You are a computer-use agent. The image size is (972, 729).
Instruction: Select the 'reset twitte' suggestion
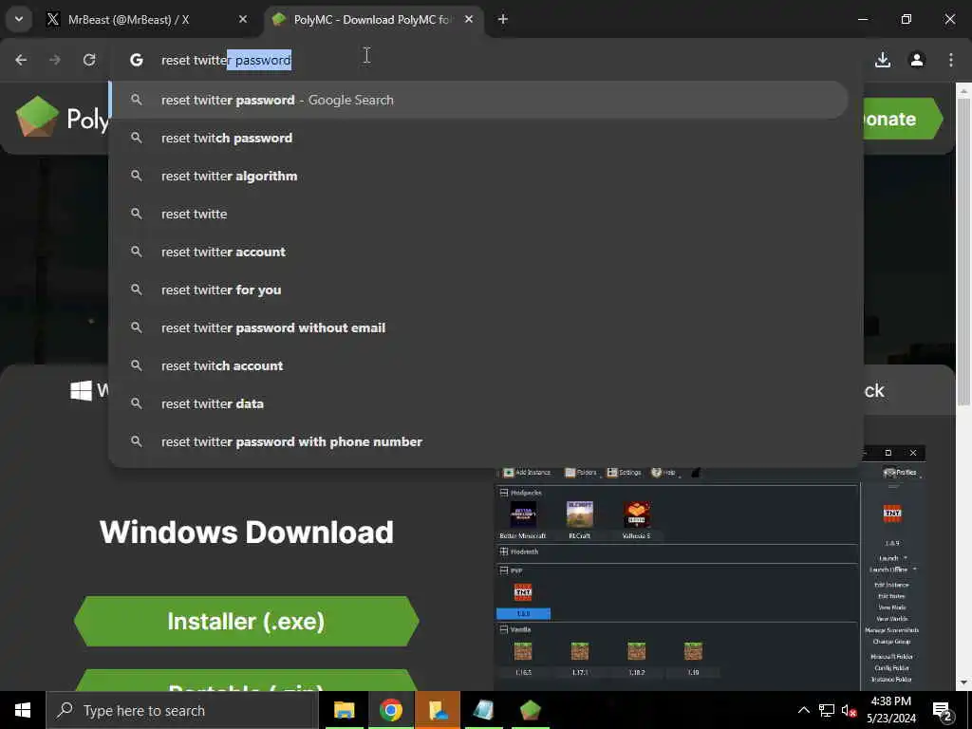478,214
